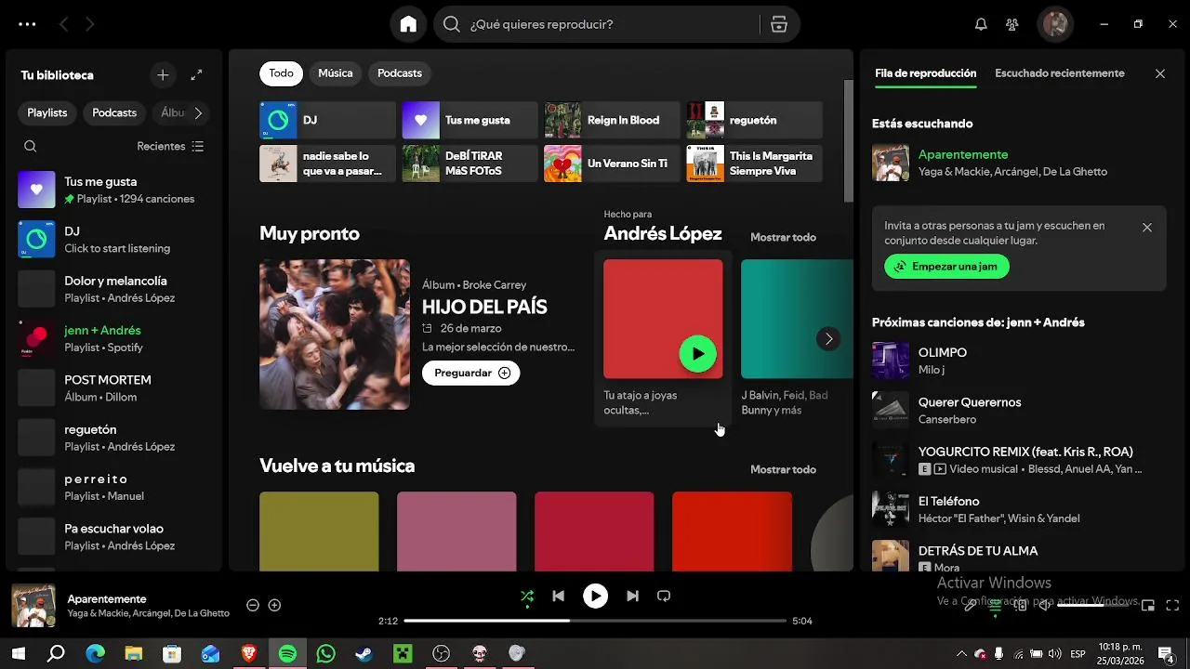1190x669 pixels.
Task: Open the Reign In Blood shortcut tile
Action: 612,120
